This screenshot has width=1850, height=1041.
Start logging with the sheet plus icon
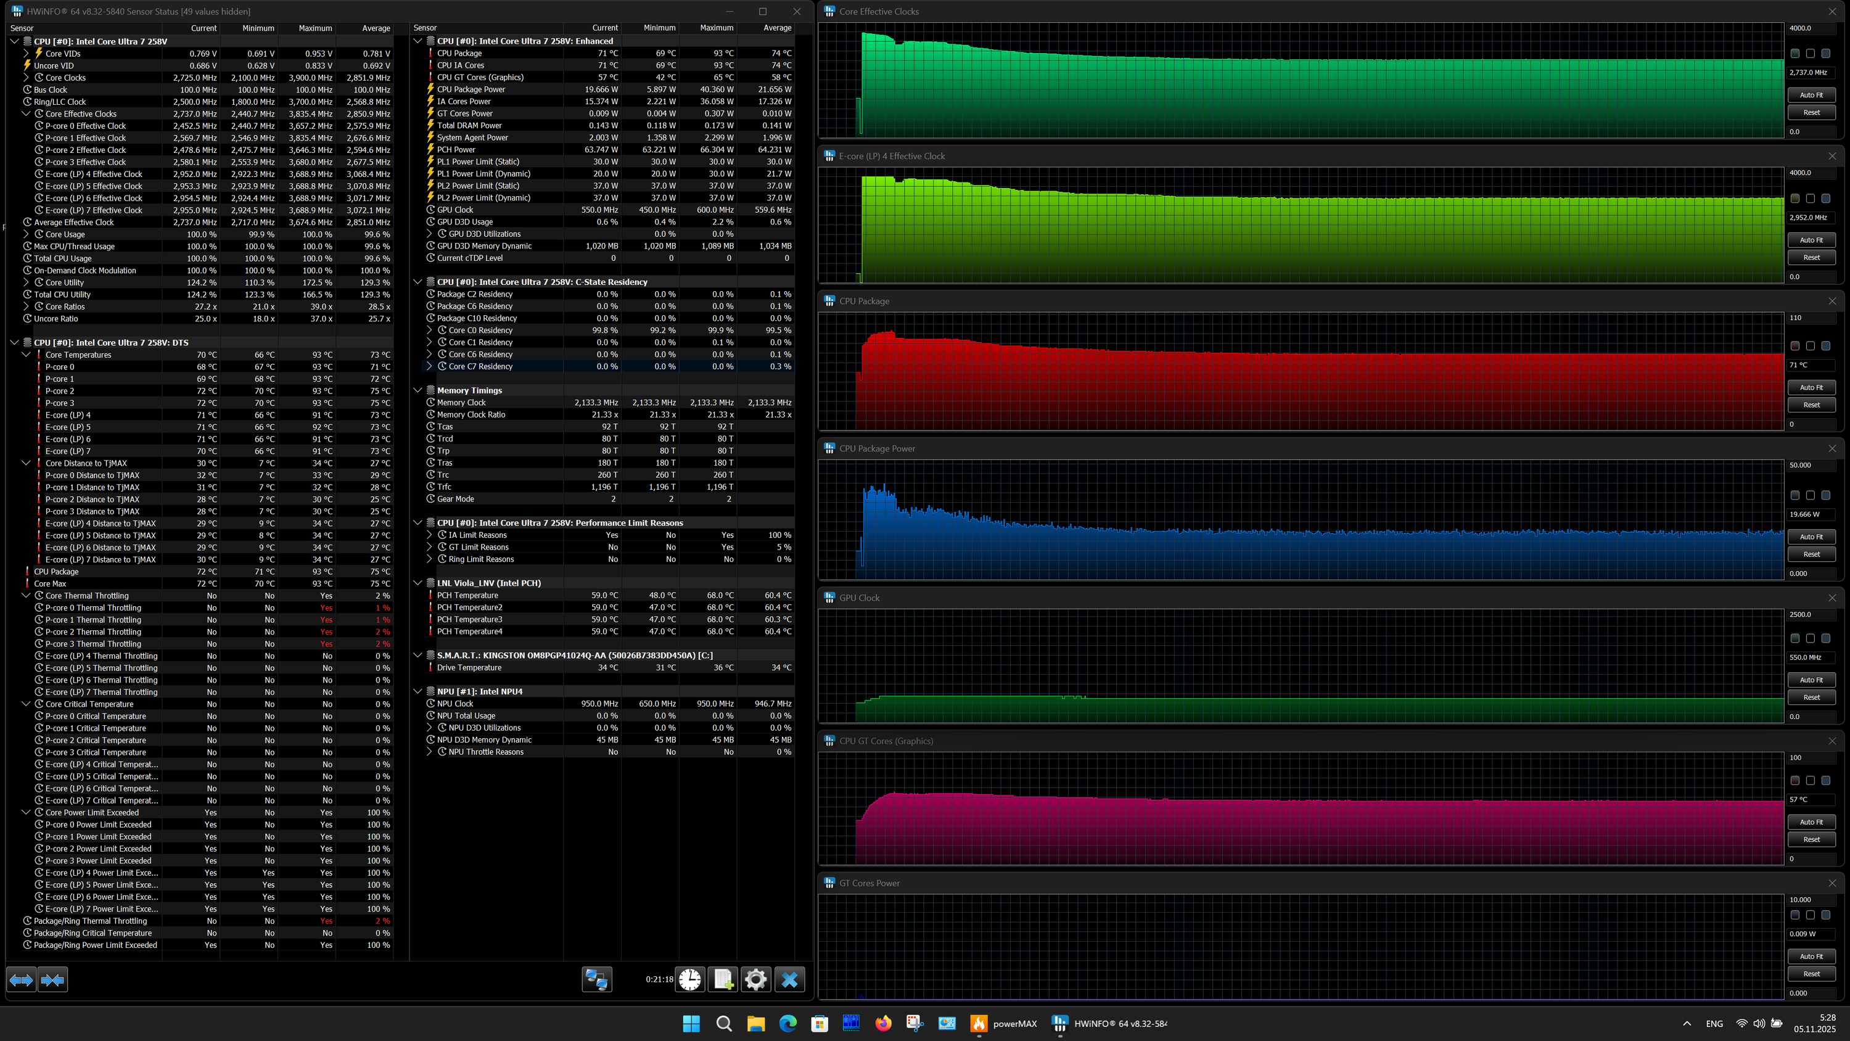[x=723, y=979]
